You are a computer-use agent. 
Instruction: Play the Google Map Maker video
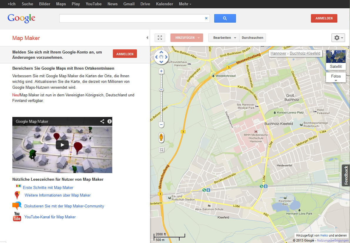tap(62, 145)
